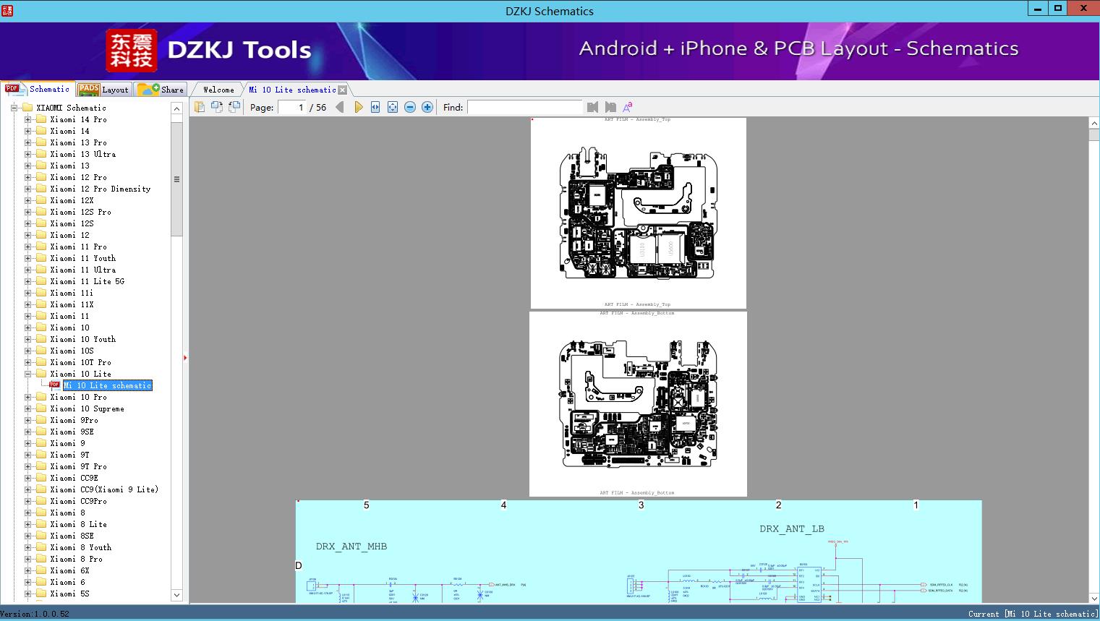Click the Find text input field
The height and width of the screenshot is (621, 1100).
[x=525, y=107]
